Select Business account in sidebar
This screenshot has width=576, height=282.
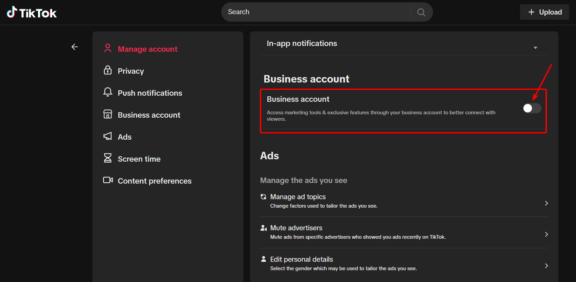[149, 115]
